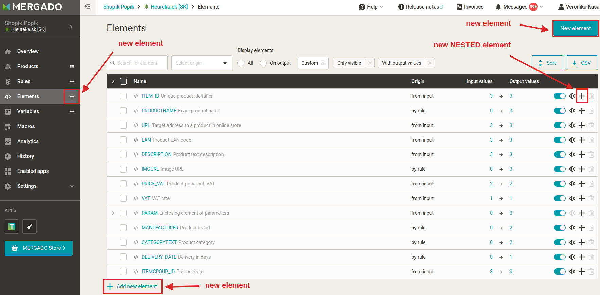Click the Sort button
The image size is (600, 295).
[x=547, y=63]
